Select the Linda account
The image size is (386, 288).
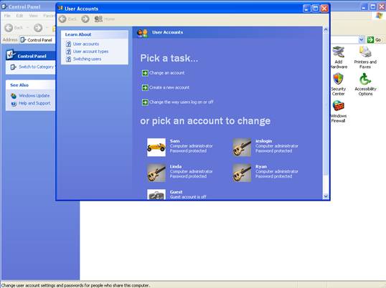point(180,173)
